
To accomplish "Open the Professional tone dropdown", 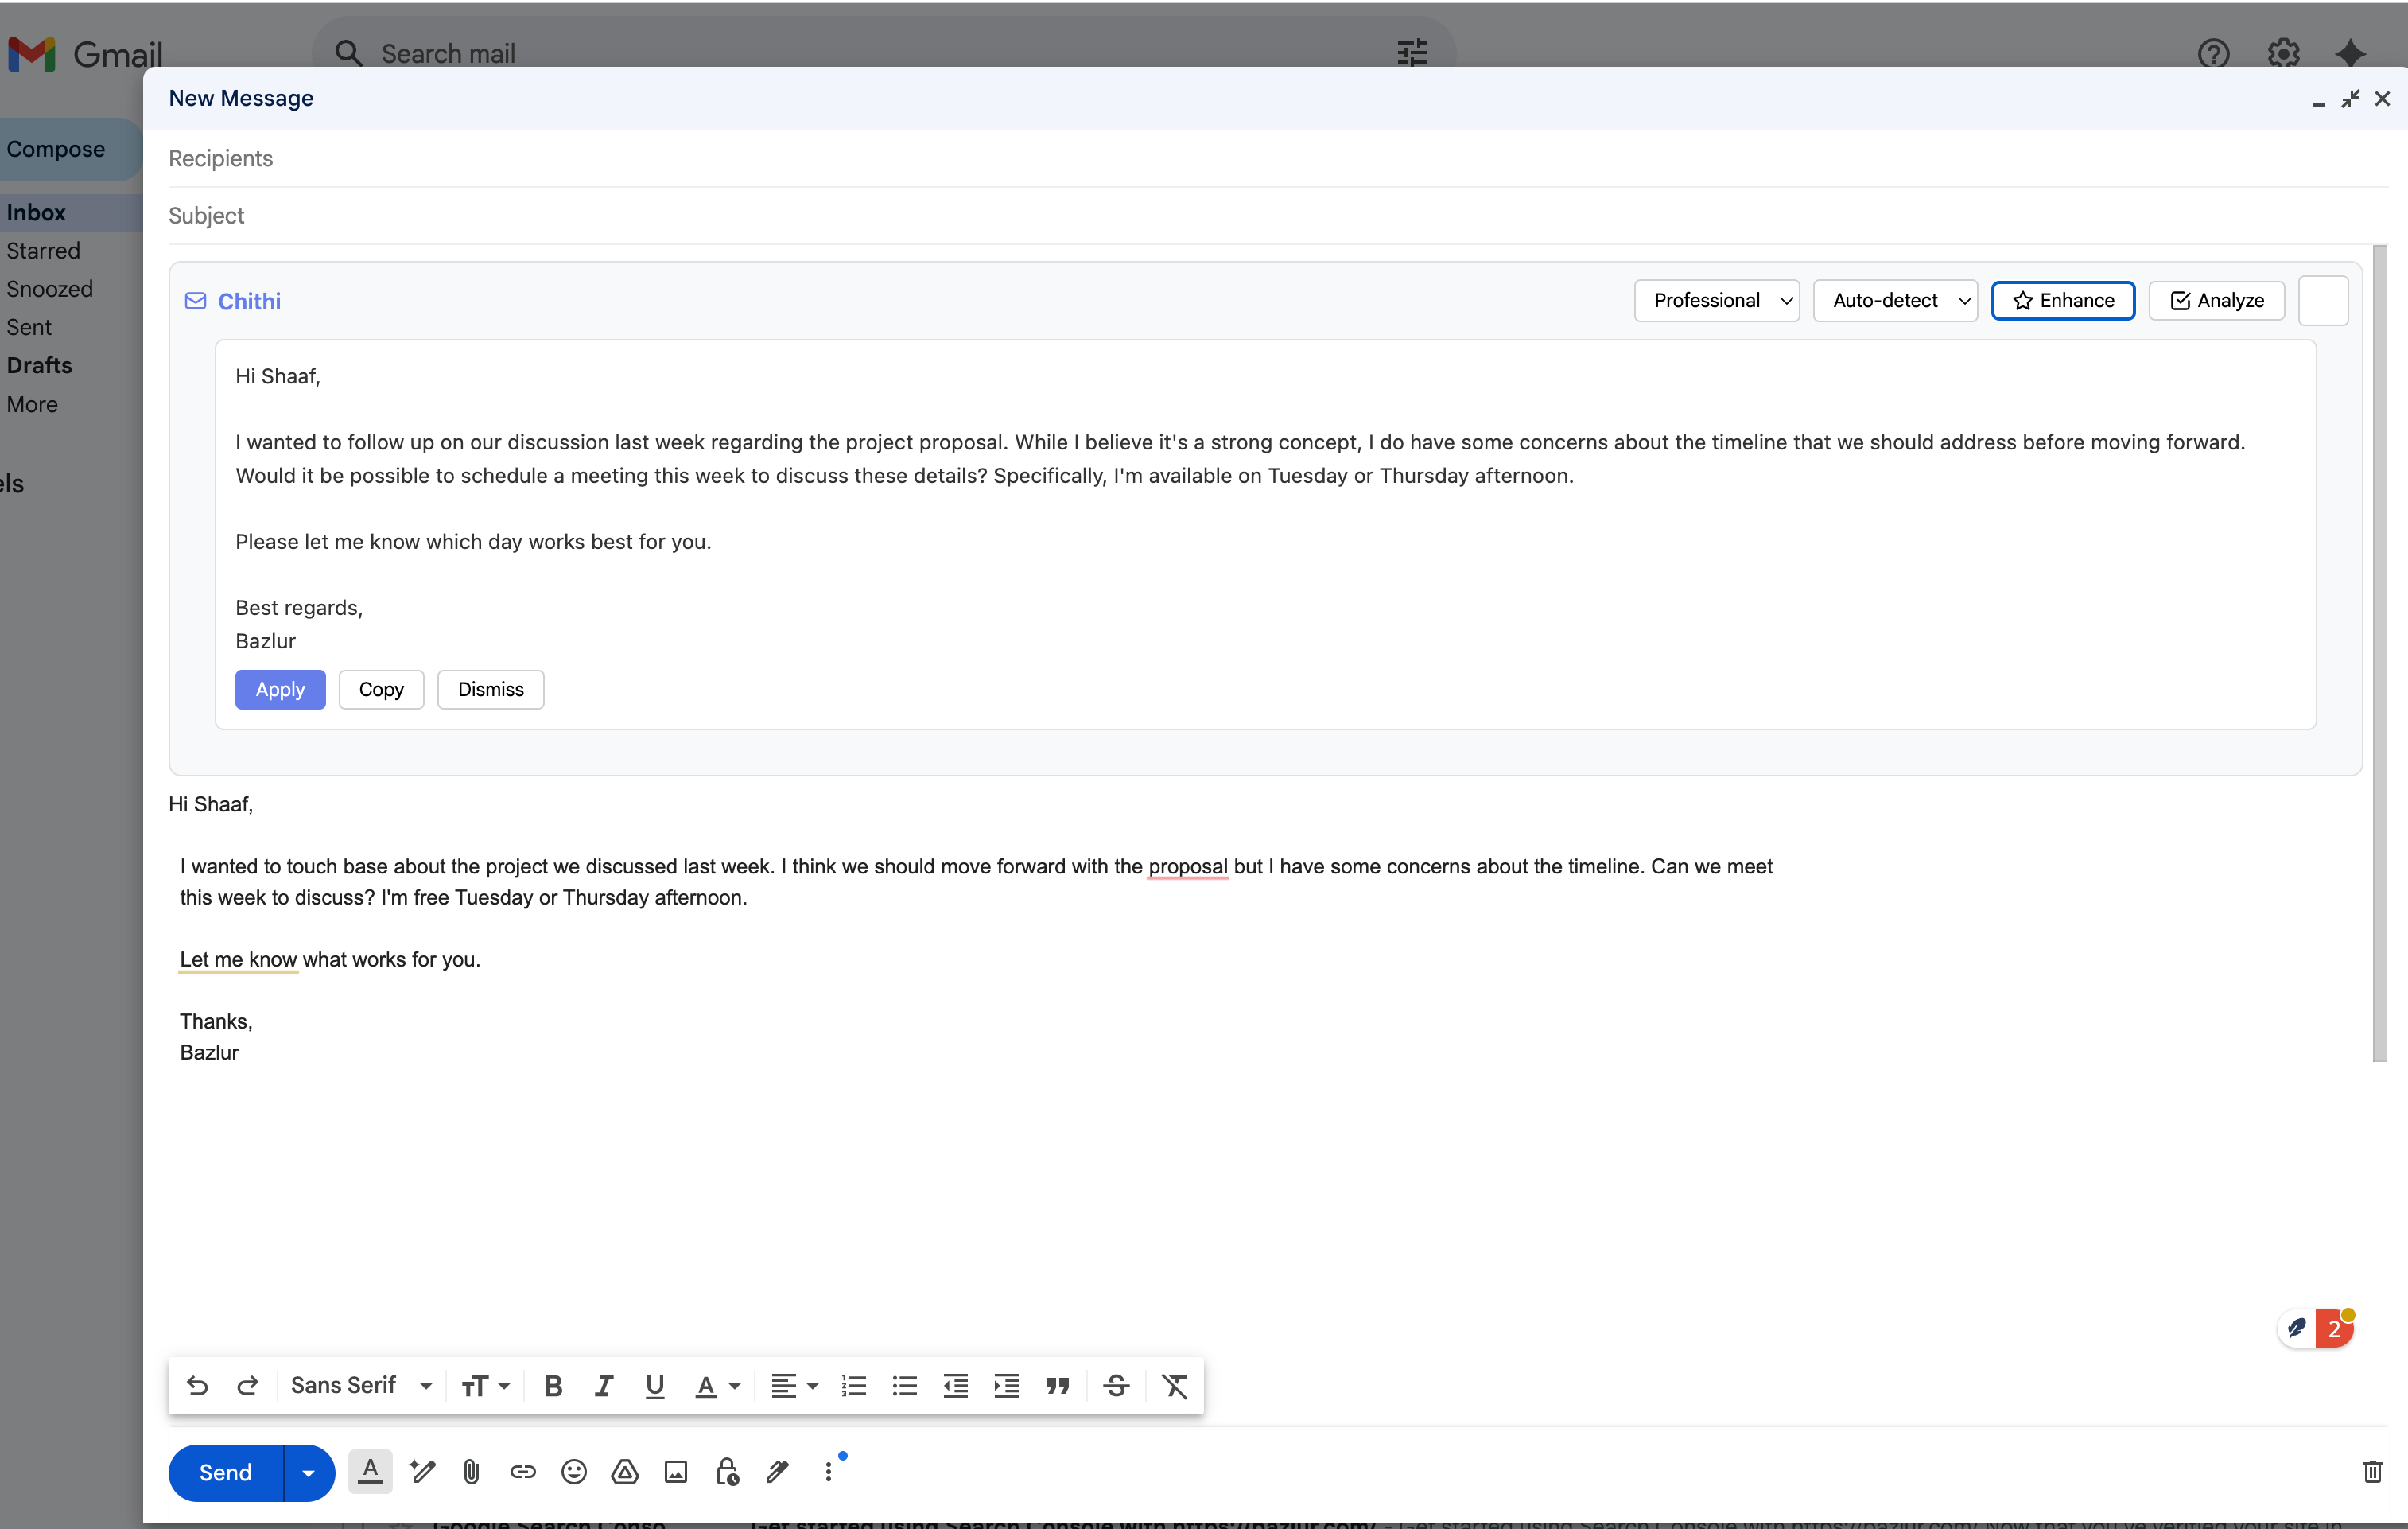I will 1716,300.
